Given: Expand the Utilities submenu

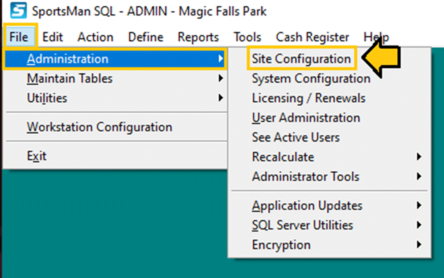Looking at the screenshot, I should [47, 98].
